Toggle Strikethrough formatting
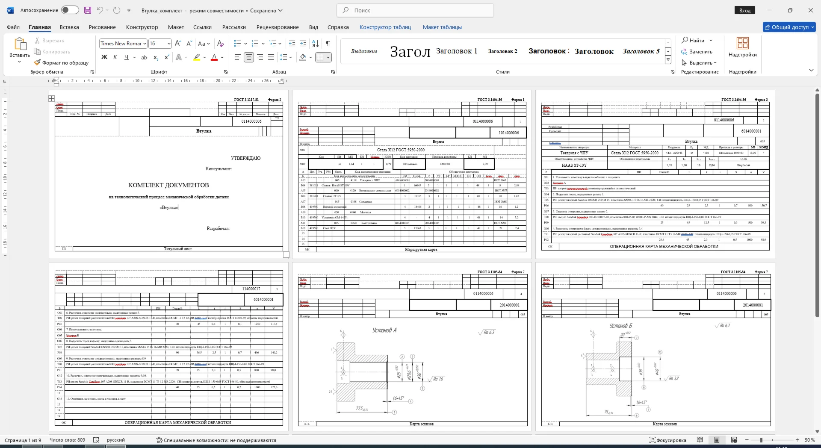The width and height of the screenshot is (821, 448). pos(144,57)
